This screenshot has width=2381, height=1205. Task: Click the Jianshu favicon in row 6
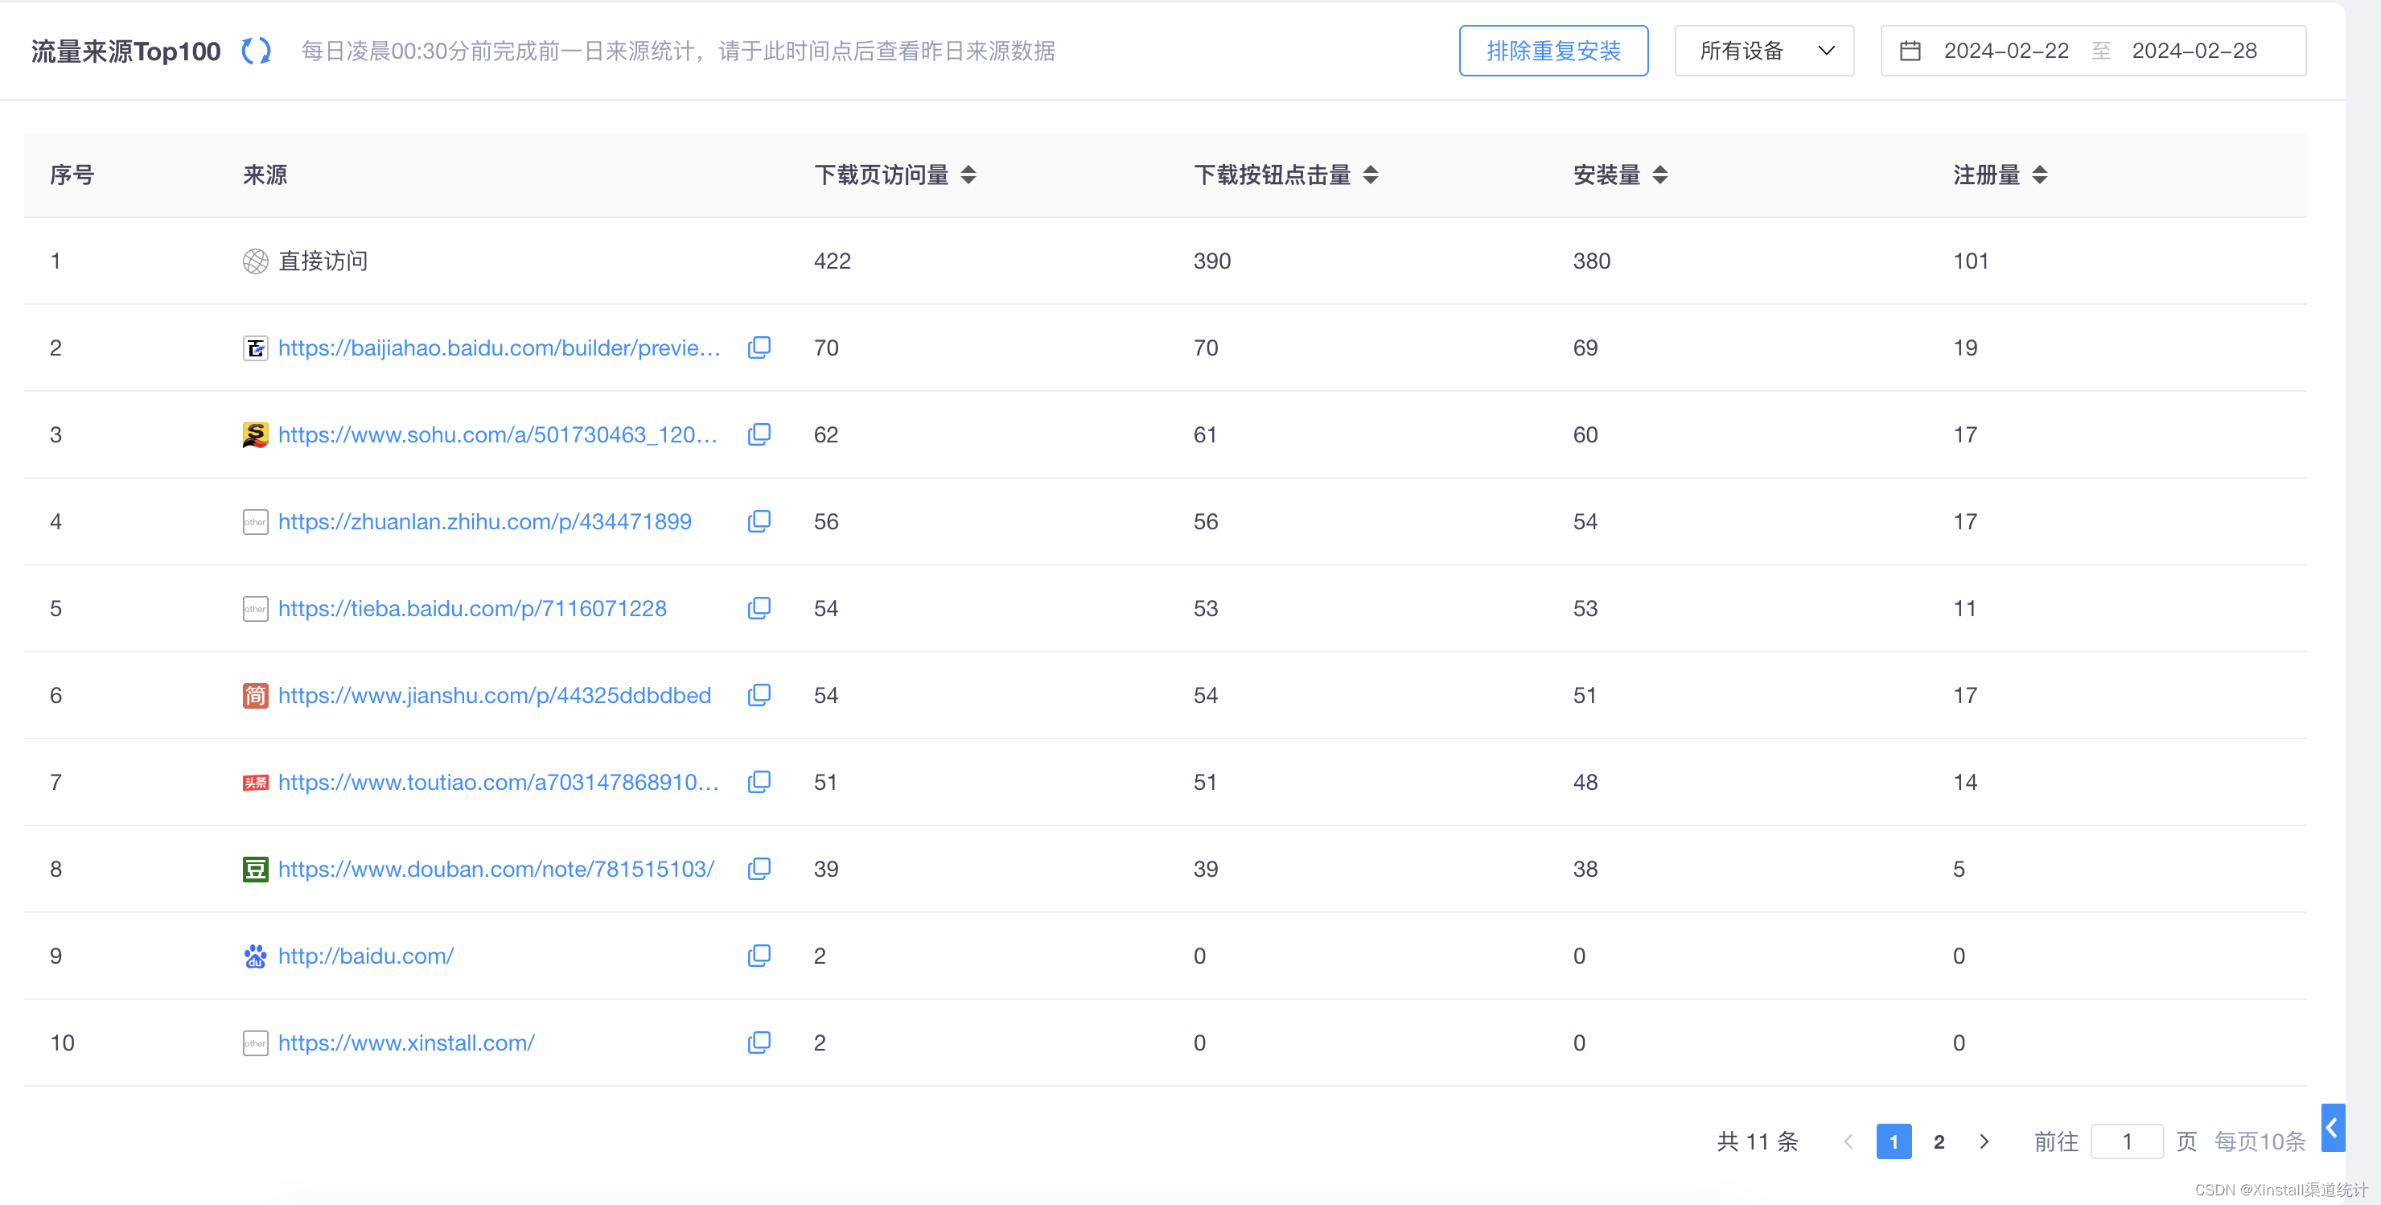pos(255,696)
